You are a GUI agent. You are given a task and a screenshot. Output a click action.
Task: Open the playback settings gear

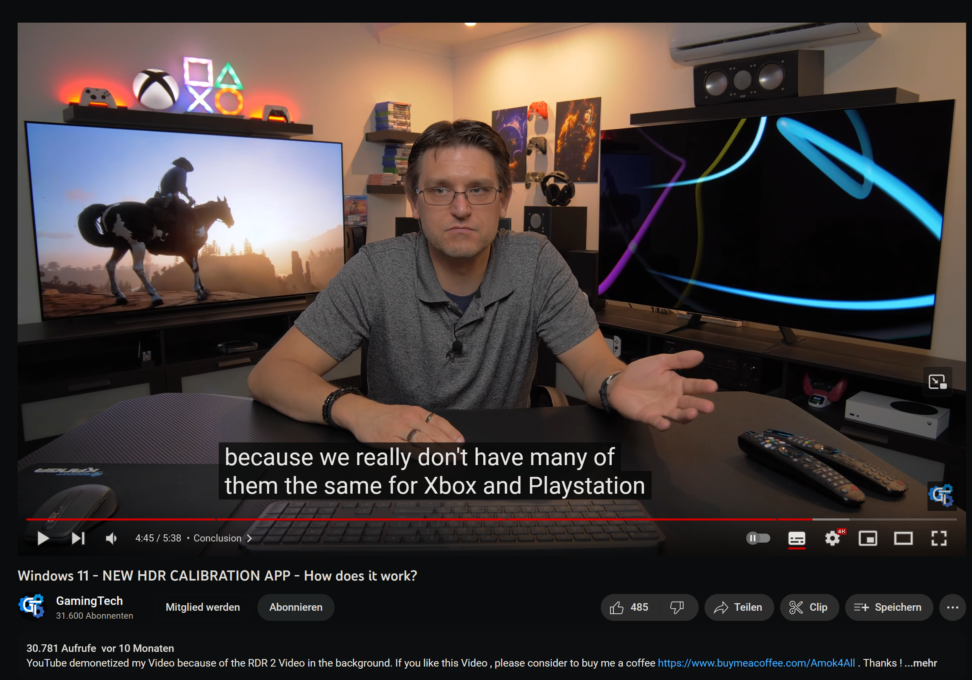pyautogui.click(x=832, y=538)
